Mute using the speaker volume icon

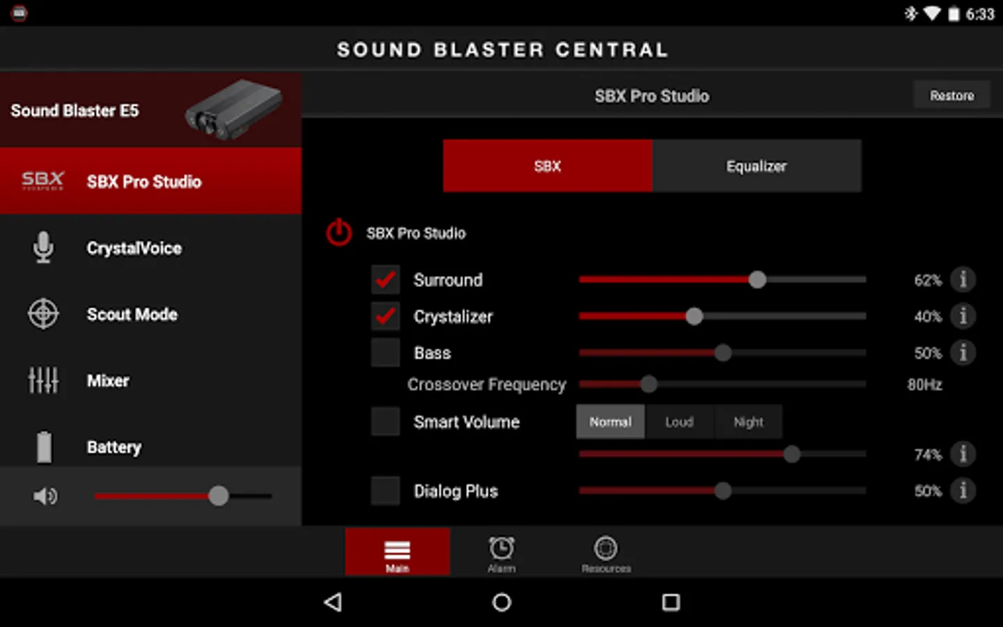pos(45,496)
